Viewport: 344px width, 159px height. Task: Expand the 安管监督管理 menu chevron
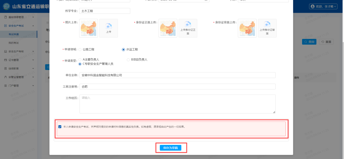tap(33, 77)
